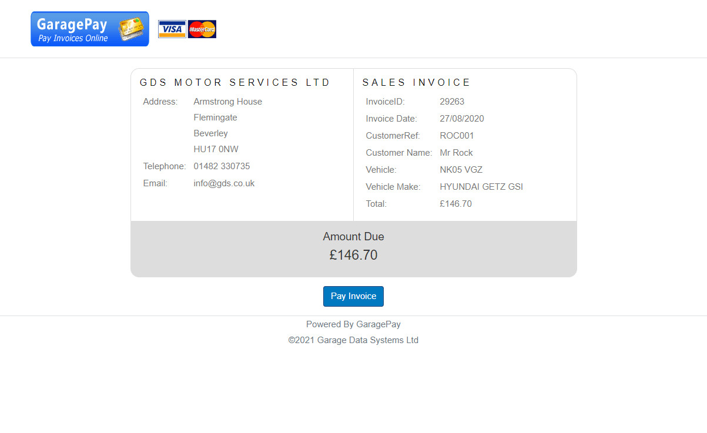Click the GaragePay logo banner

coord(89,29)
